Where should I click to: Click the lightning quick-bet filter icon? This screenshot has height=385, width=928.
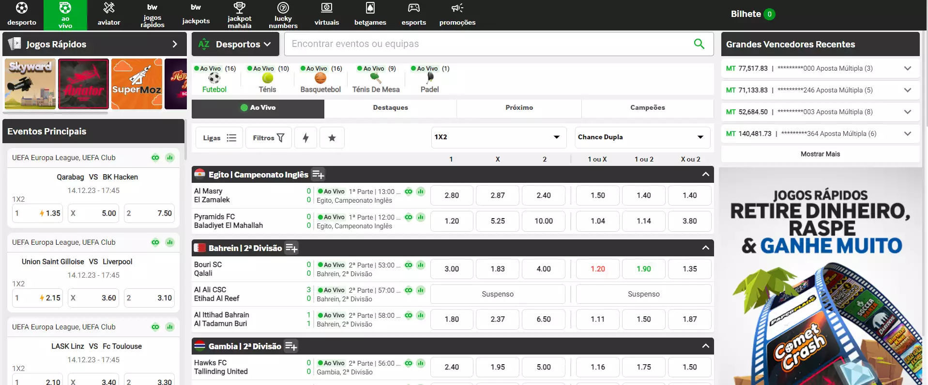coord(305,138)
